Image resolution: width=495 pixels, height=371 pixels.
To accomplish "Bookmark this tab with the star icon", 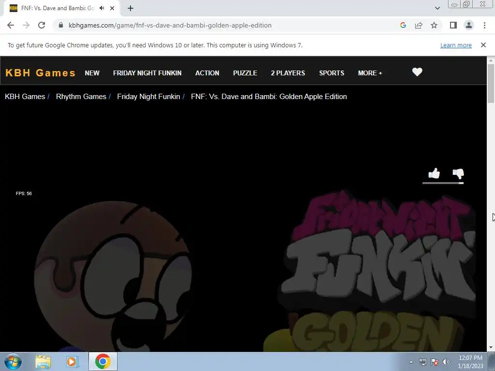I will tap(434, 25).
